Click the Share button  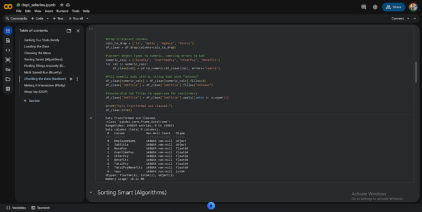click(x=394, y=7)
